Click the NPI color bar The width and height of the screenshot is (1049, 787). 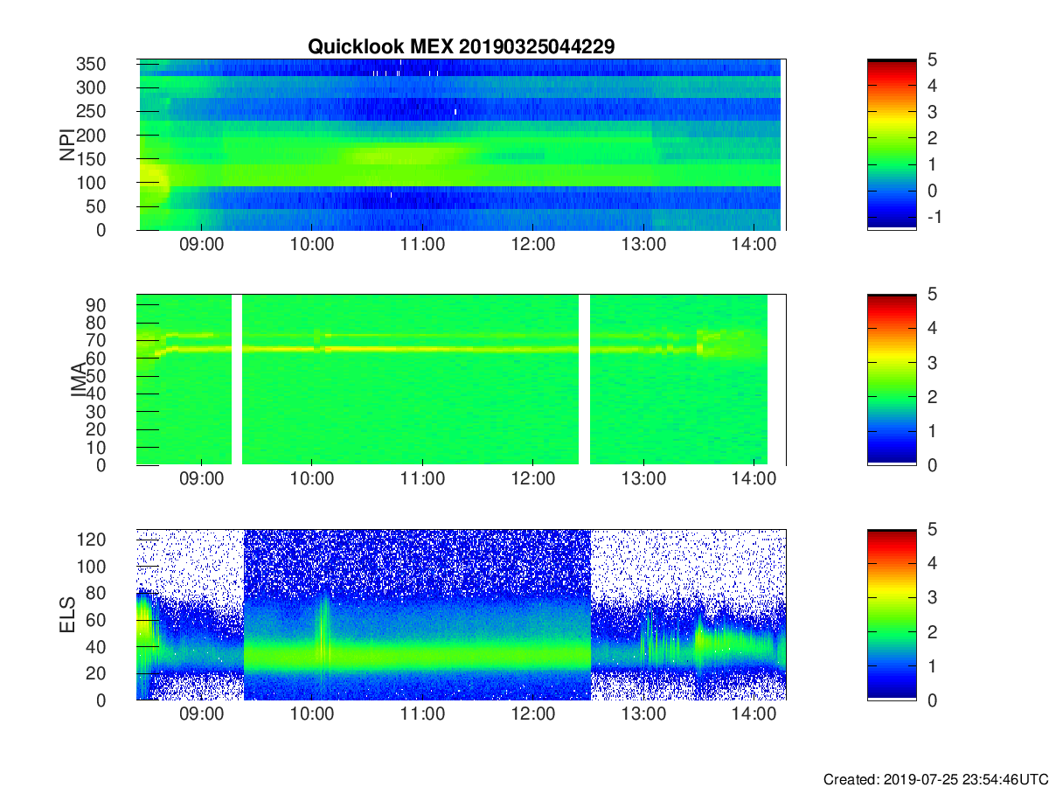pyautogui.click(x=892, y=144)
